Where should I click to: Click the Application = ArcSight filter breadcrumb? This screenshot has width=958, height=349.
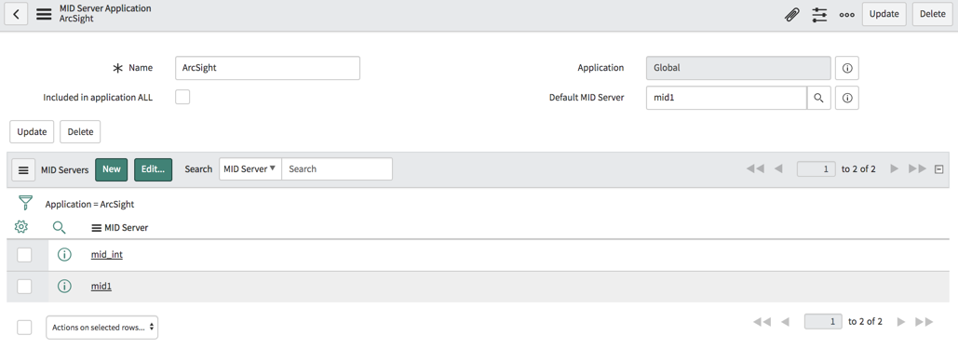89,204
